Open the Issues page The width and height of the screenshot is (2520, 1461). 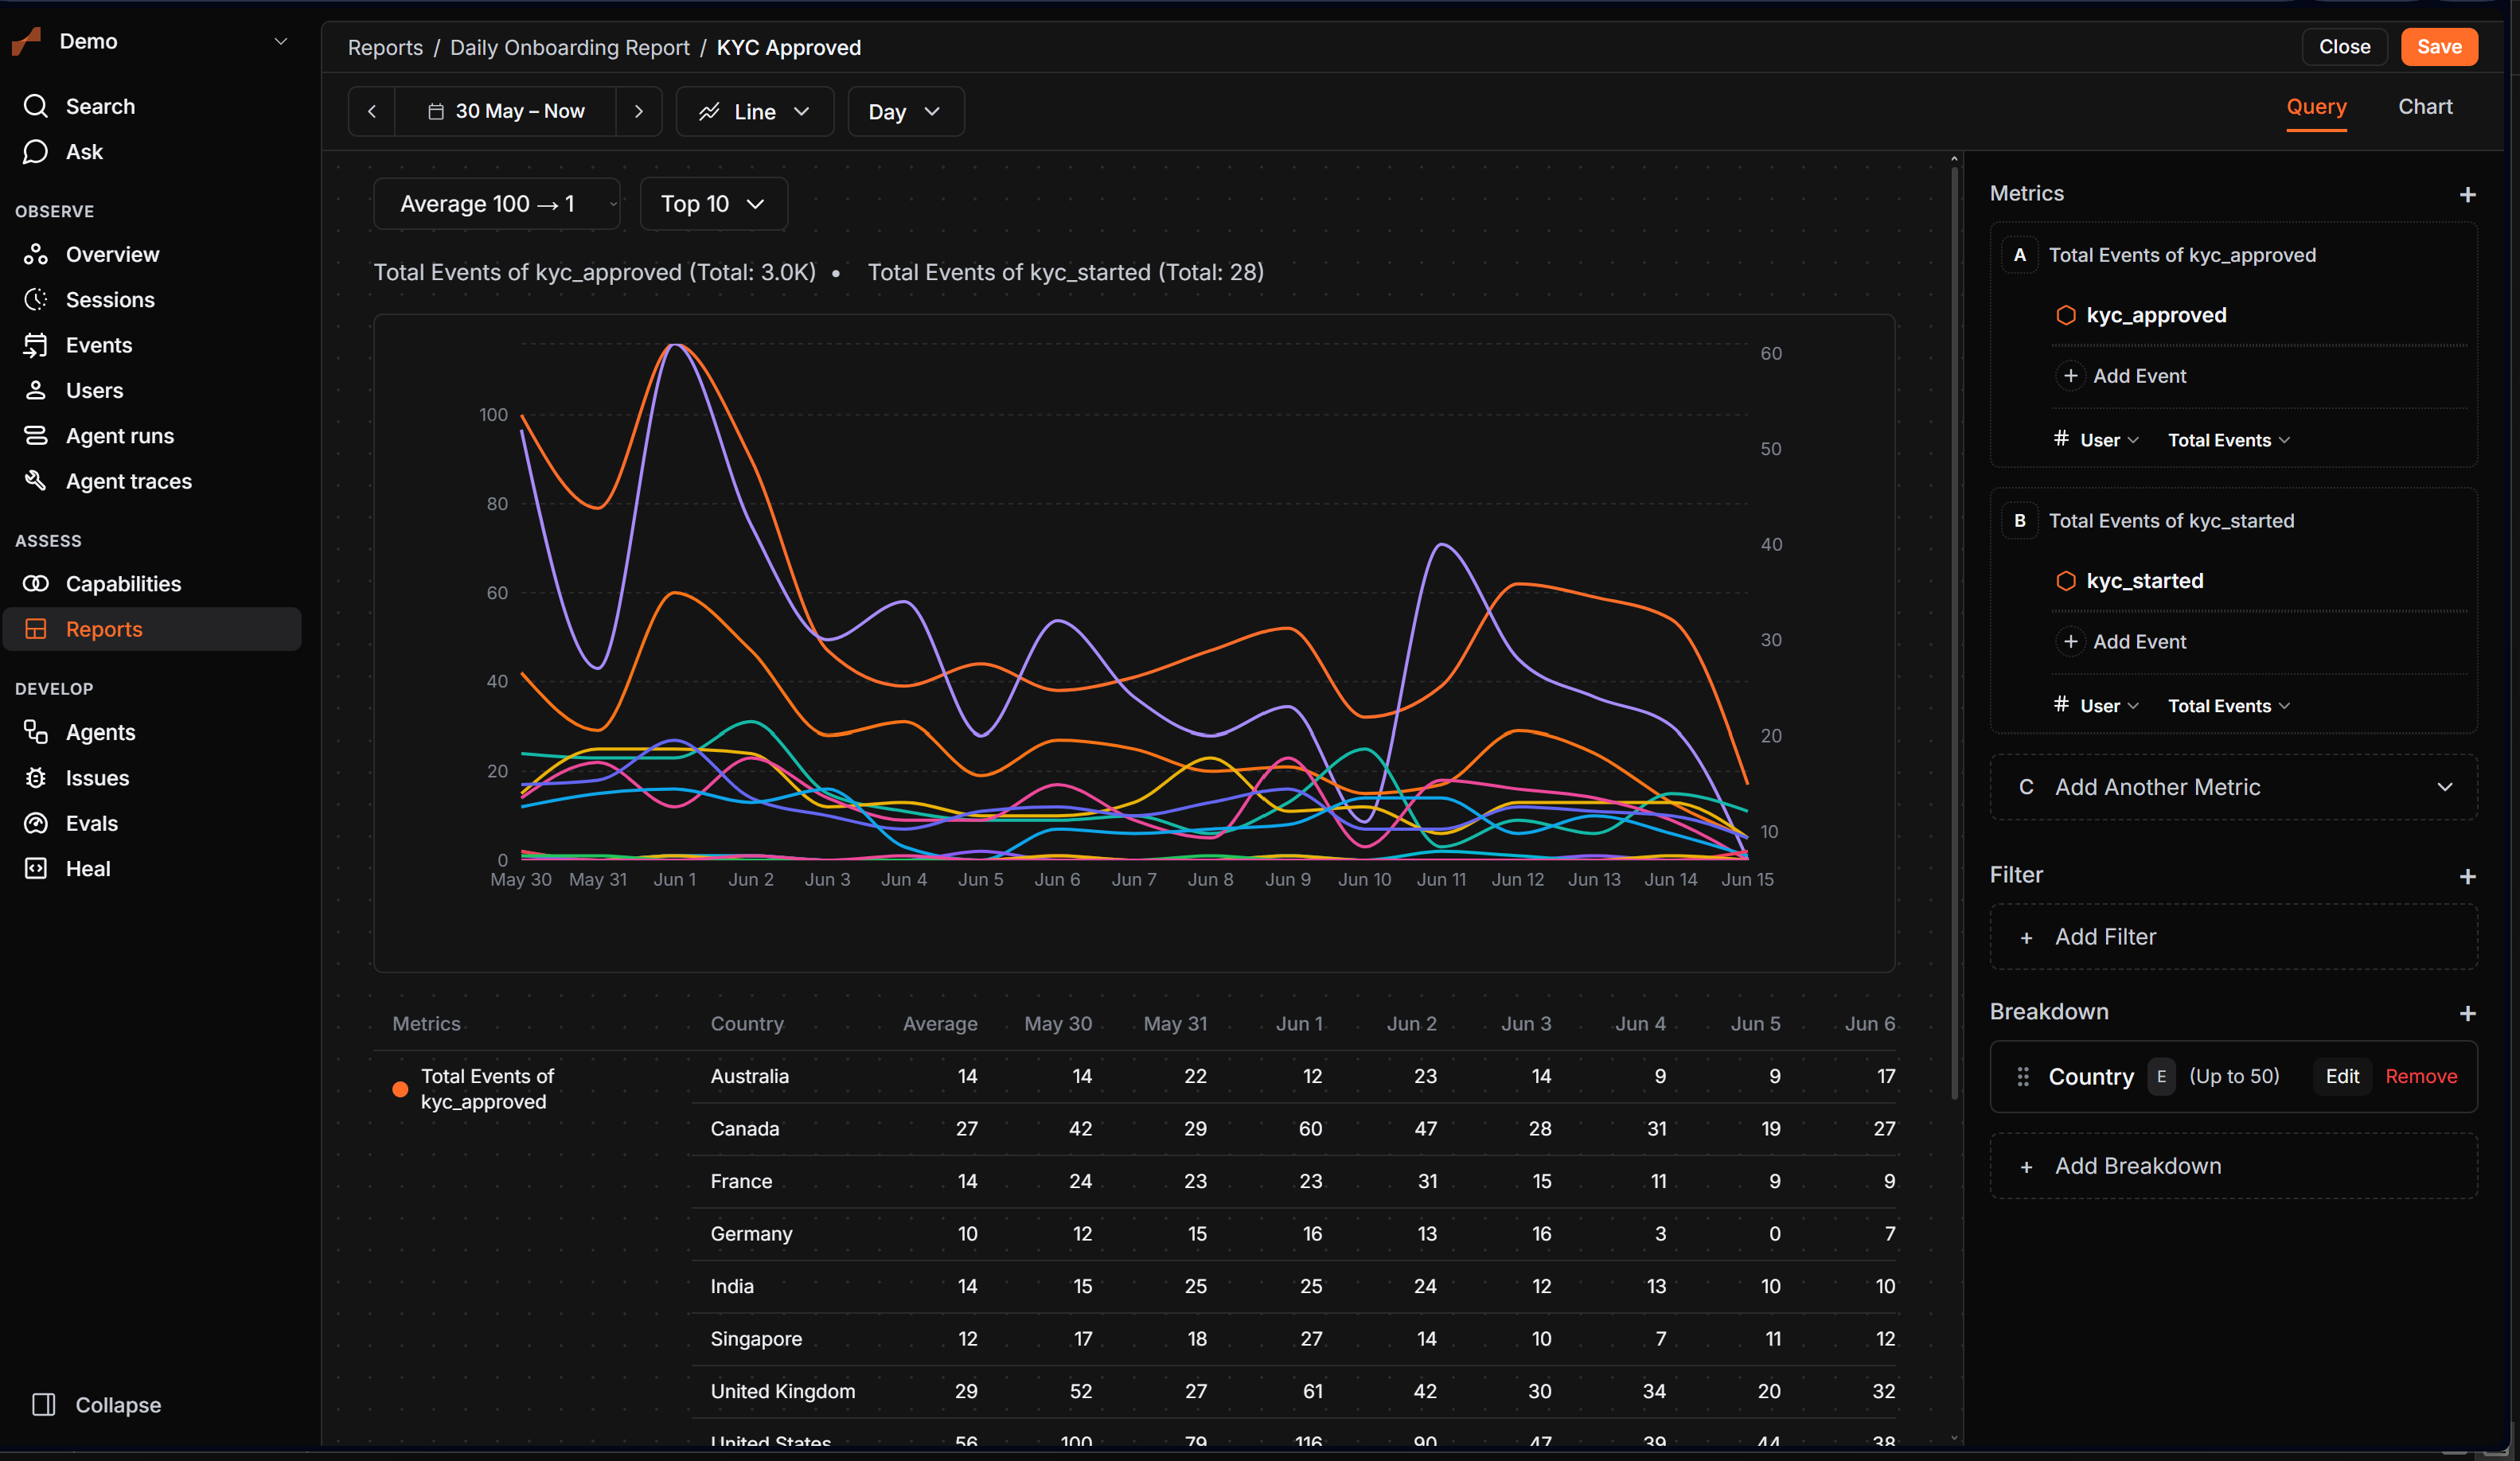tap(151, 778)
